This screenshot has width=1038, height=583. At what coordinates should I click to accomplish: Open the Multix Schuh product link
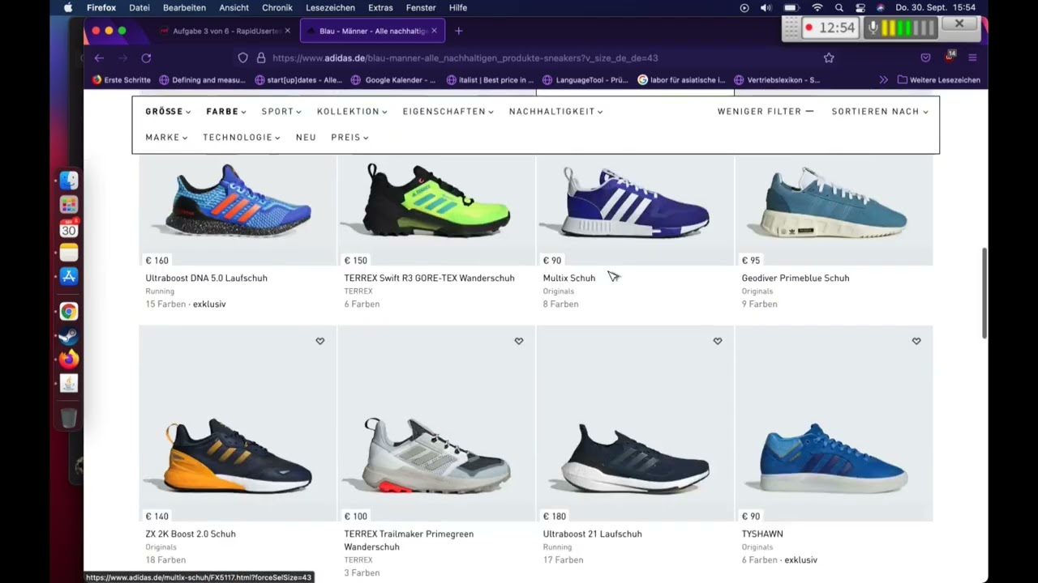[x=569, y=279]
